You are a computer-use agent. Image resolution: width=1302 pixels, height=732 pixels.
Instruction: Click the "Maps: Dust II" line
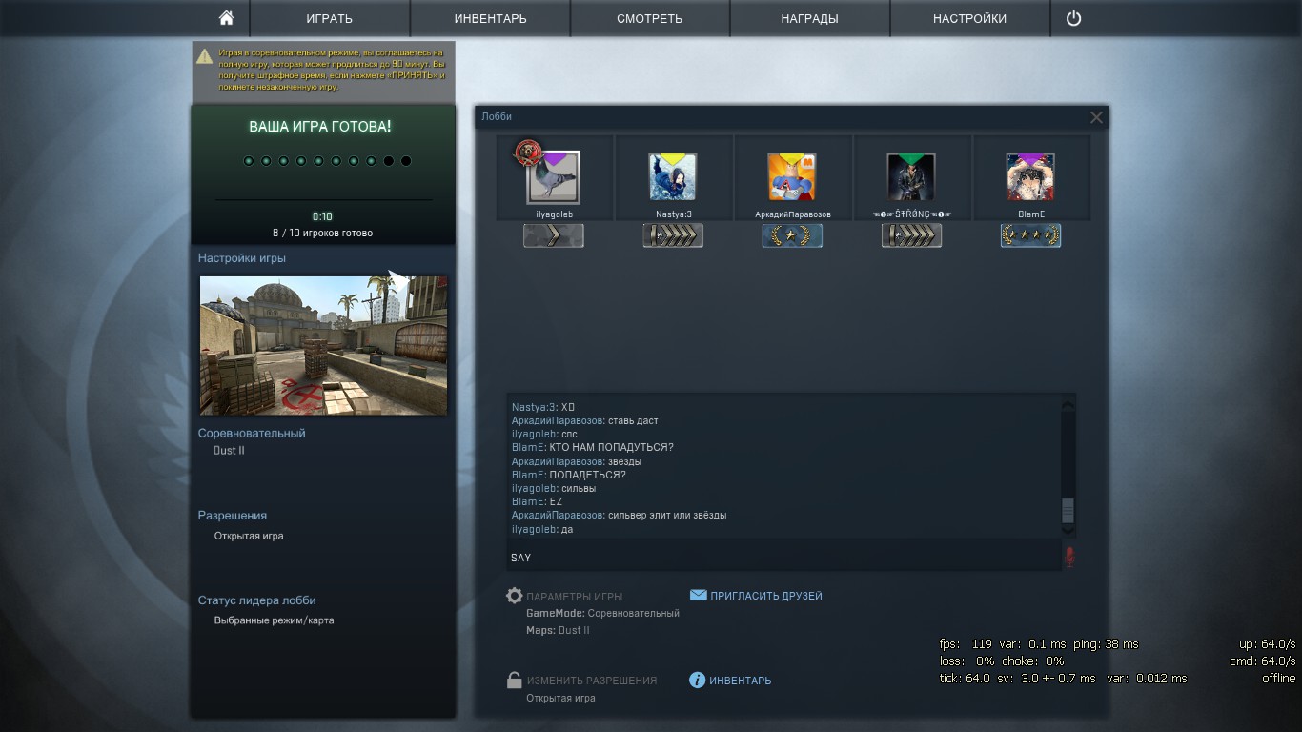(x=558, y=630)
